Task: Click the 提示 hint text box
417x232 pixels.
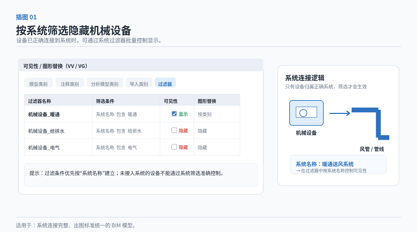Action: 141,175
